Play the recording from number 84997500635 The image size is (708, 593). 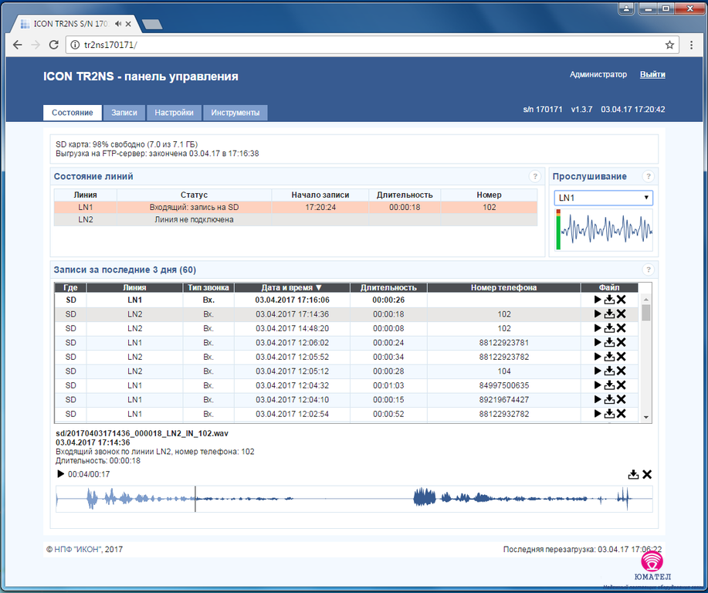[598, 385]
